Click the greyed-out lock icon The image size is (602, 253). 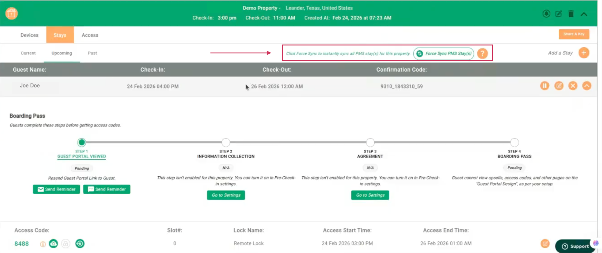click(66, 244)
